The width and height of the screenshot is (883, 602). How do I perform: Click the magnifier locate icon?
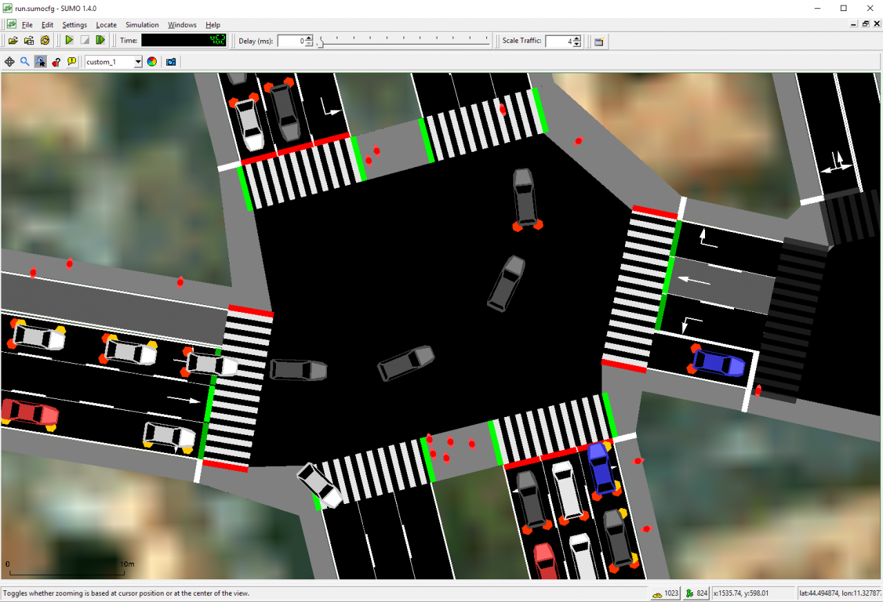(25, 61)
